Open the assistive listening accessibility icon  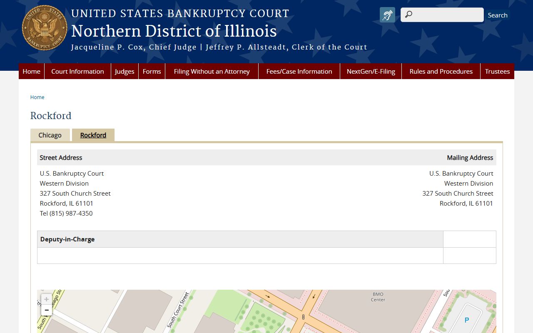(x=387, y=15)
